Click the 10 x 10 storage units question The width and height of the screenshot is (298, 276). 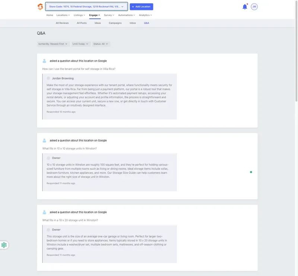[x=70, y=149]
